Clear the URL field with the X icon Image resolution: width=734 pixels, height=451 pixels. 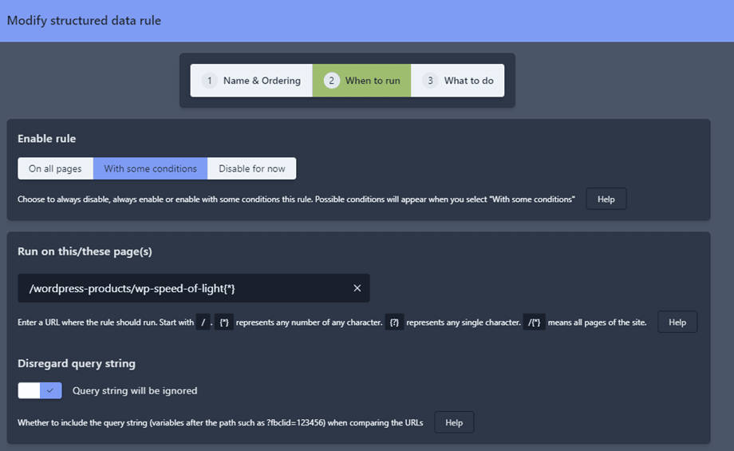click(357, 288)
